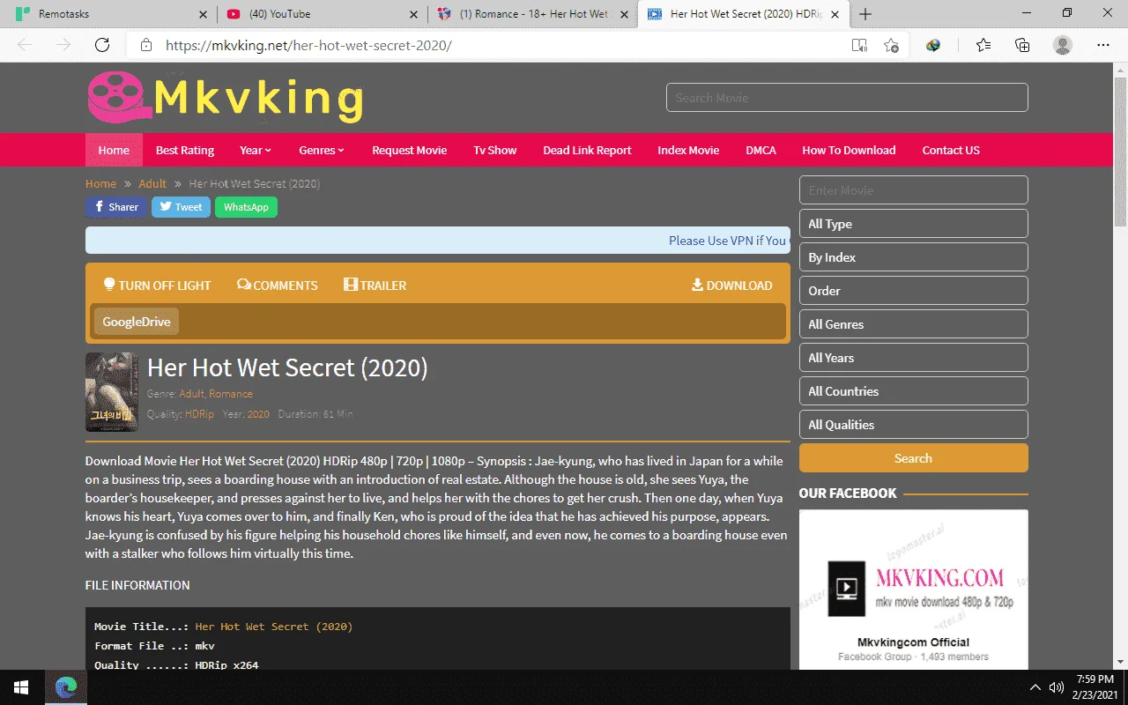Open the By Index dropdown

pos(913,257)
